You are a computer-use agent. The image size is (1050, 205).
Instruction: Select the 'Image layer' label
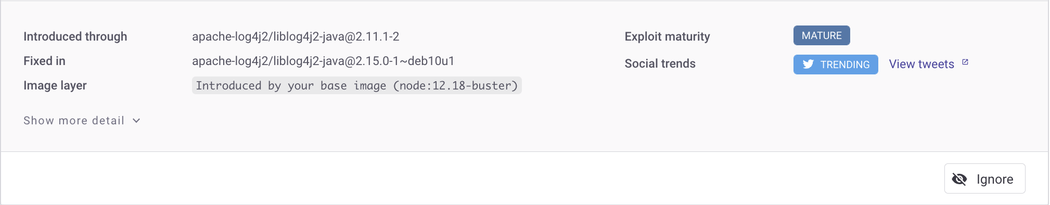(55, 85)
